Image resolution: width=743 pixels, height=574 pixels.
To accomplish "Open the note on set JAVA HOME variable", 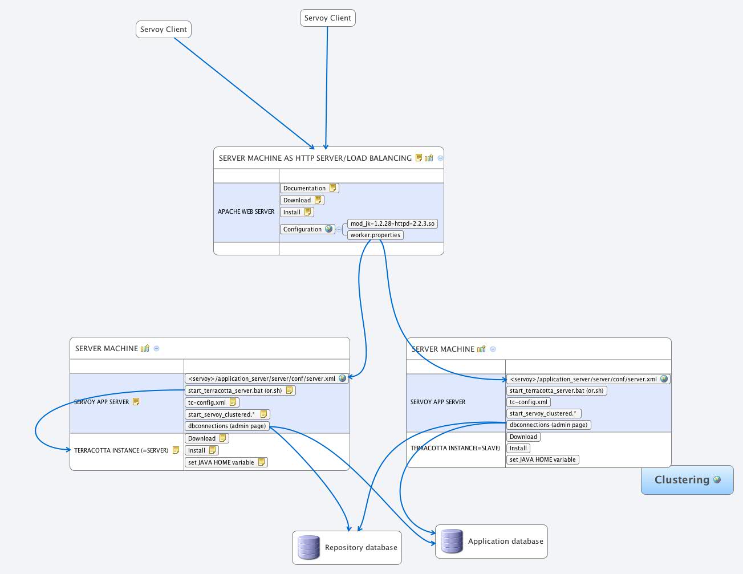I will [x=262, y=462].
